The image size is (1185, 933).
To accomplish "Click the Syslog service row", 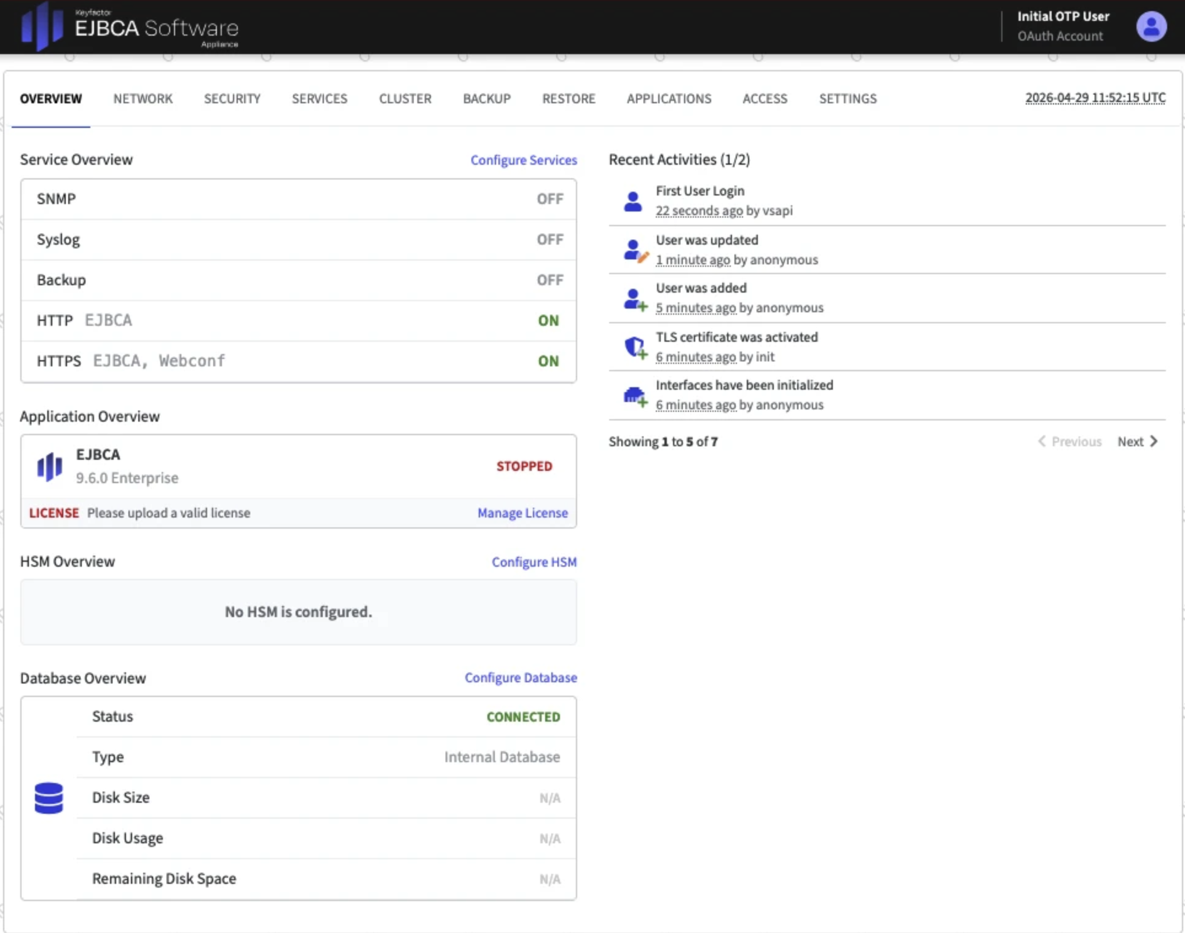I will (x=299, y=240).
